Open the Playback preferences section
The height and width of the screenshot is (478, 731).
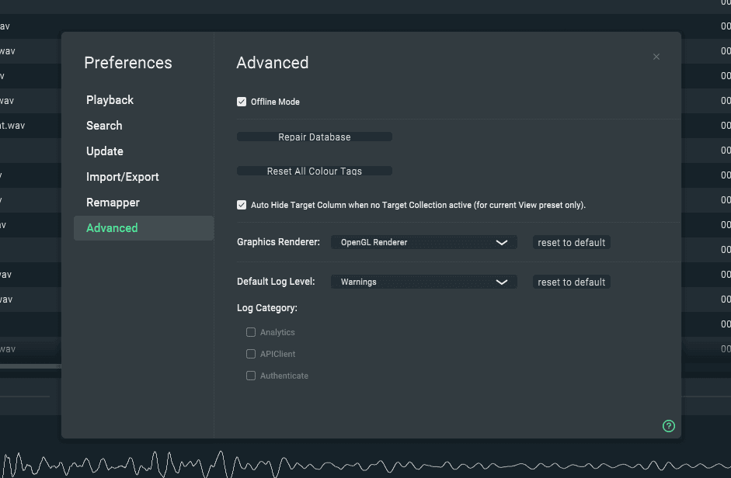[110, 100]
